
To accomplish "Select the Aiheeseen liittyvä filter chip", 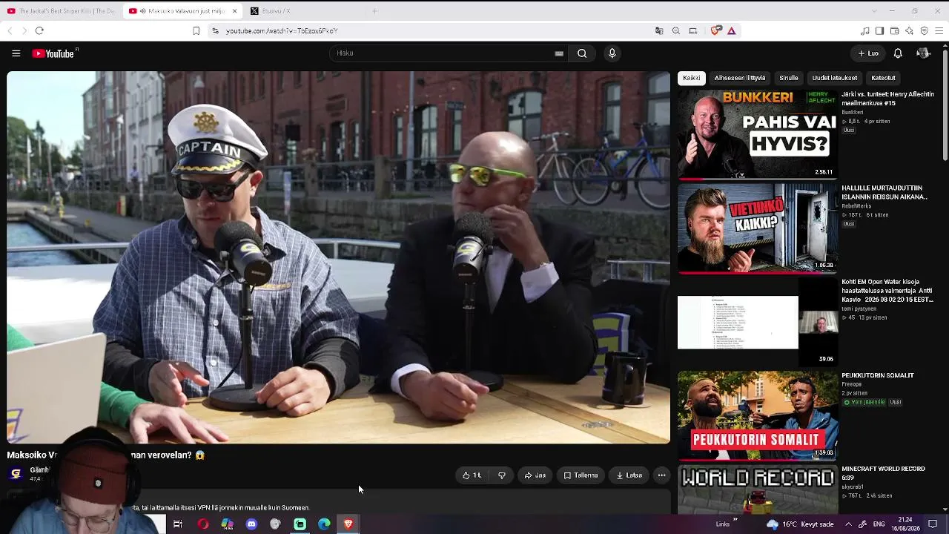I will (740, 78).
